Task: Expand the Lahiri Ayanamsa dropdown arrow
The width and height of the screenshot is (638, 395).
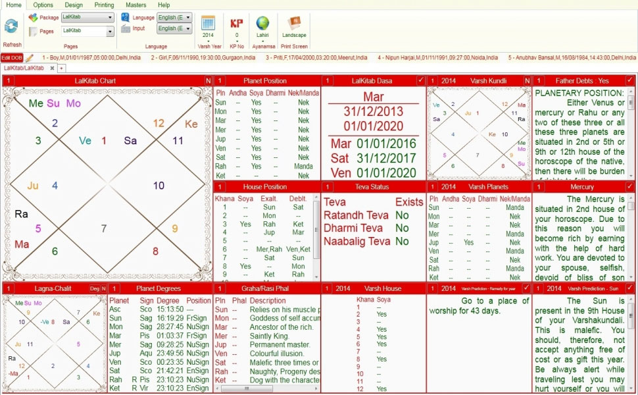Action: 262,40
